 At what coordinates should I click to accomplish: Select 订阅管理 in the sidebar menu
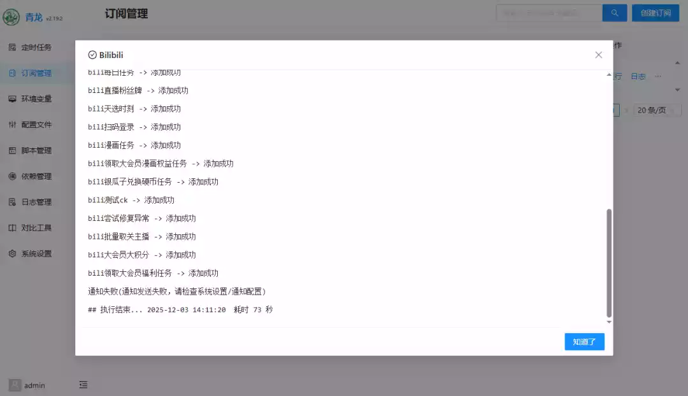[36, 73]
